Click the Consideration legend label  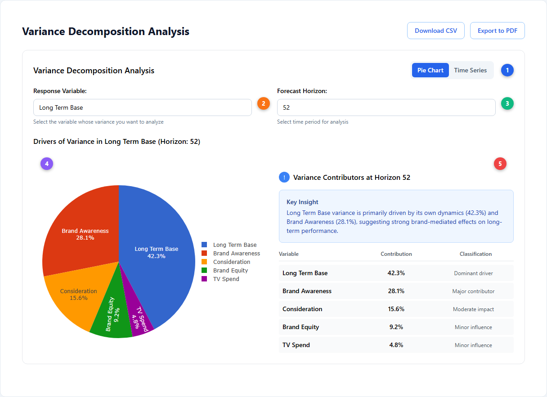tap(232, 262)
